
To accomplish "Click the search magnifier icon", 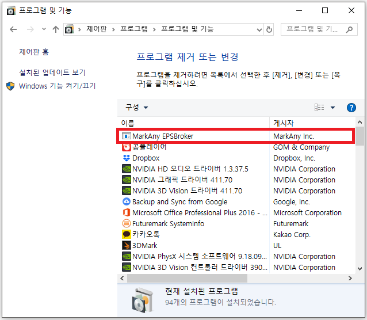I will [x=349, y=29].
